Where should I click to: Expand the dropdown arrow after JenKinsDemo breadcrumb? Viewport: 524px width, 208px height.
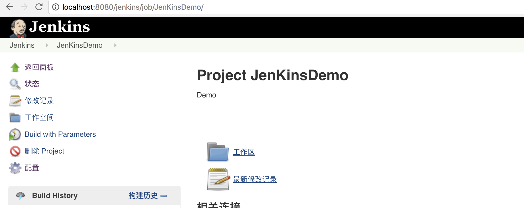[115, 45]
